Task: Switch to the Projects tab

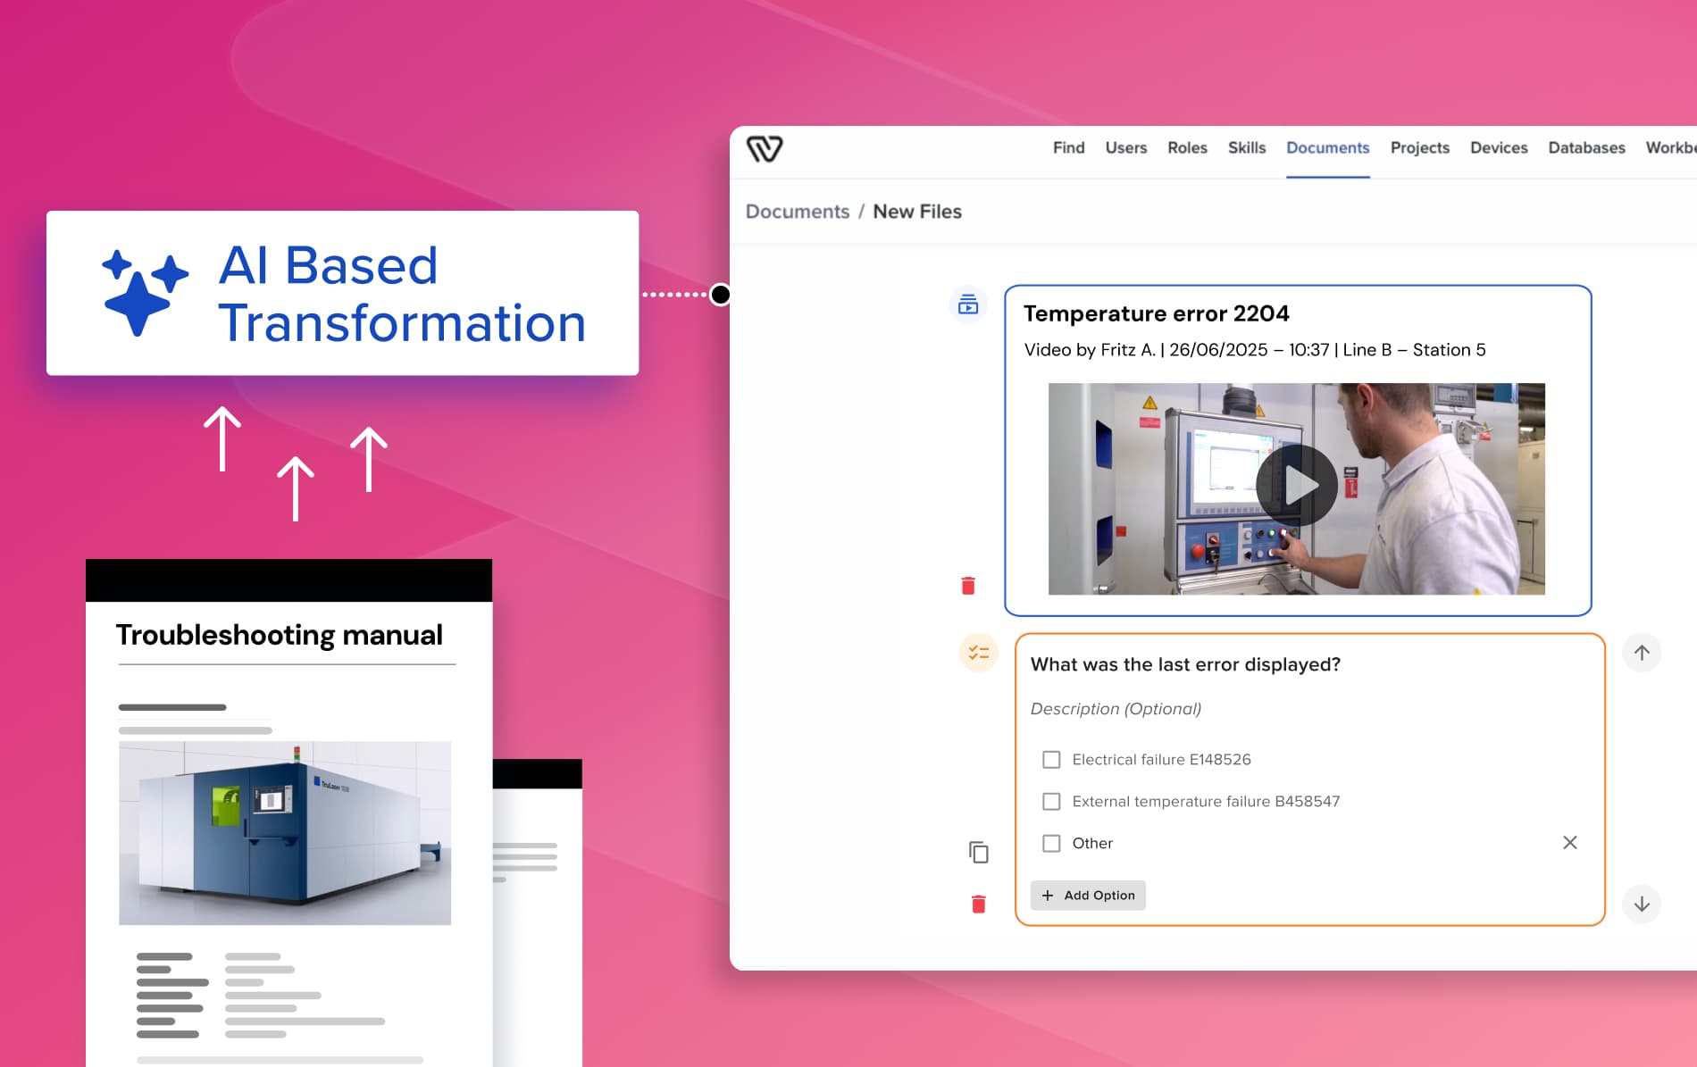Action: [1419, 148]
